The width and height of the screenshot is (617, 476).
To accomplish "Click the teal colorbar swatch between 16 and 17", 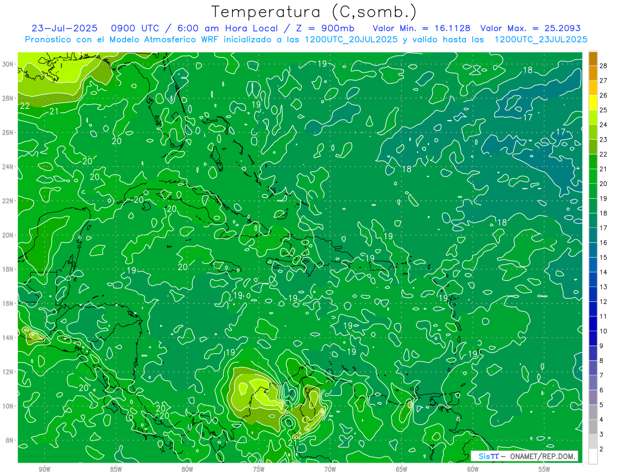I will 593,235.
